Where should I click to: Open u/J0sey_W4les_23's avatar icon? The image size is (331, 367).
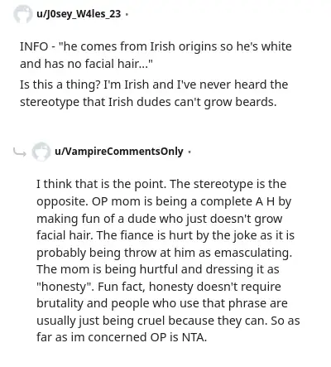[23, 14]
